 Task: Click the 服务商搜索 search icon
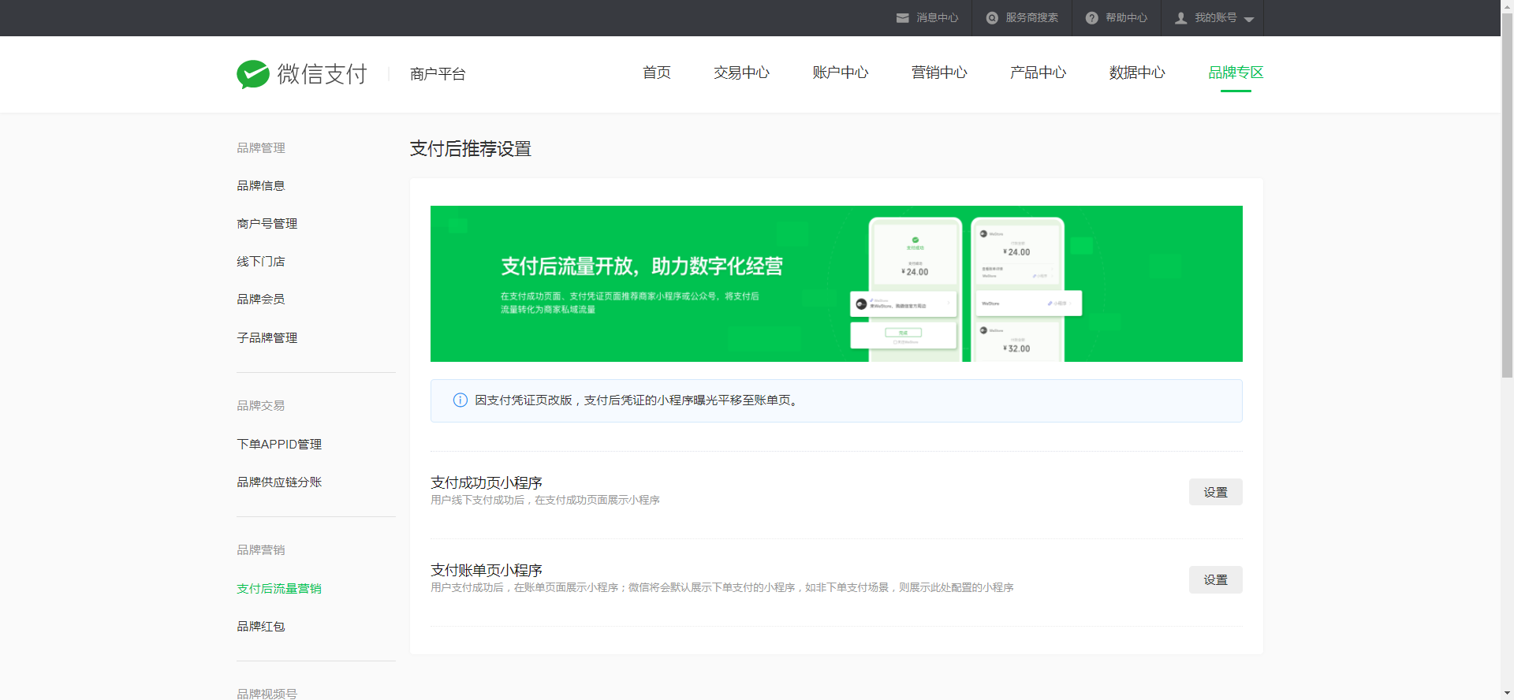(x=992, y=18)
